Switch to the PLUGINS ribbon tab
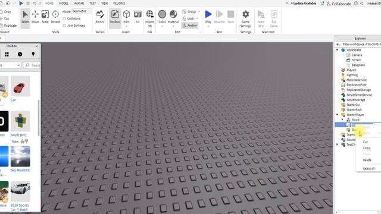Screen dimensions: 381x214 [119, 4]
